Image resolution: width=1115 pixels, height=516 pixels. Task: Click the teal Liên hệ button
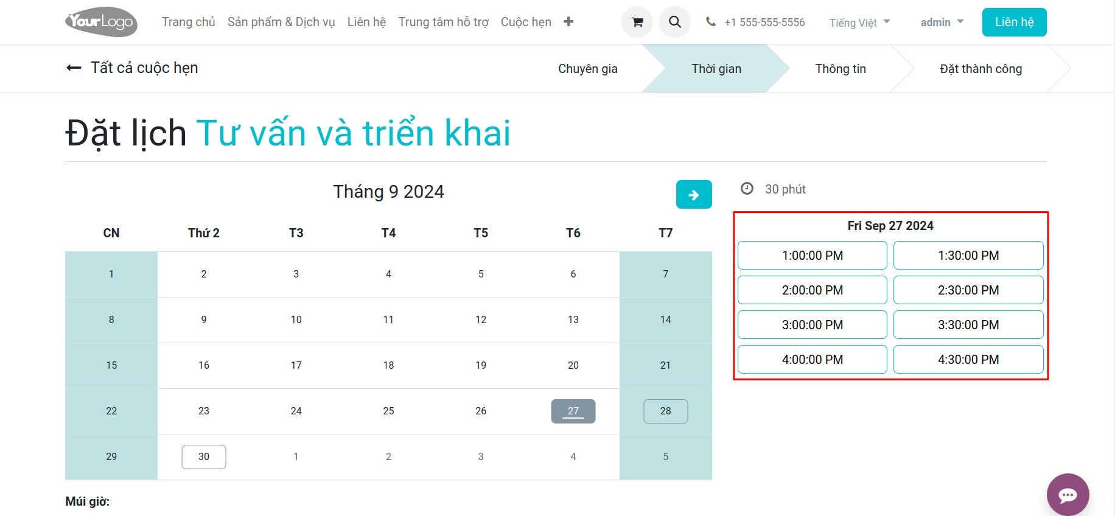pyautogui.click(x=1014, y=22)
